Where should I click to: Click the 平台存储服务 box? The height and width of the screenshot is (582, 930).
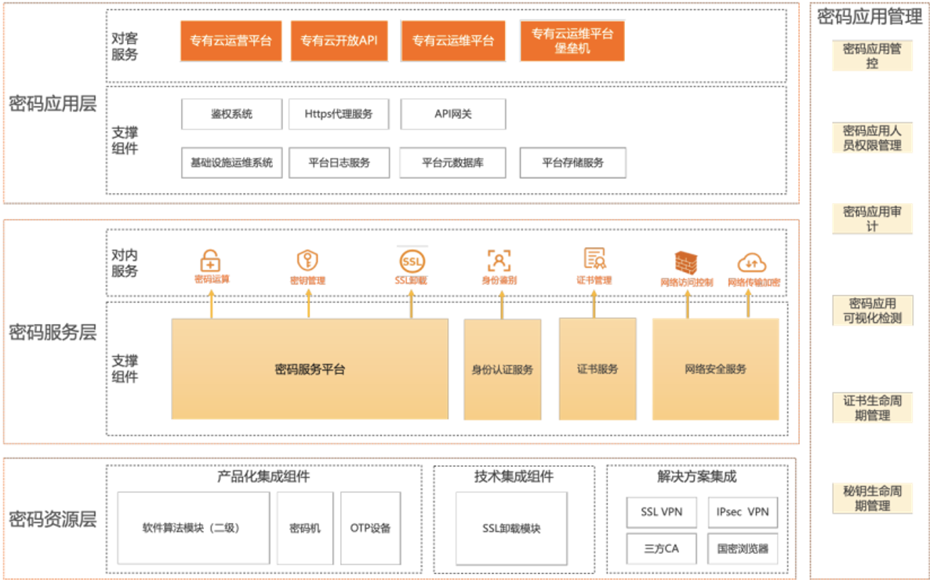(573, 162)
